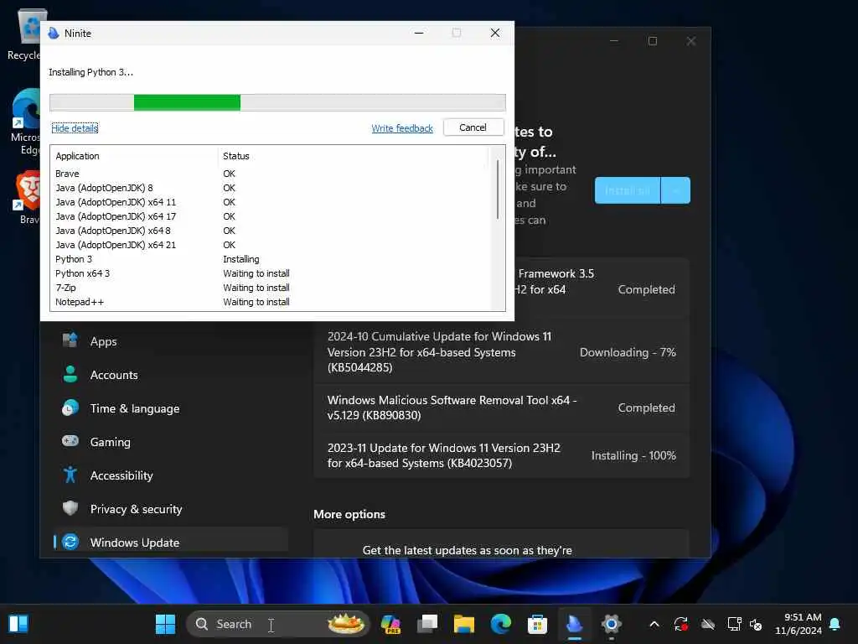Open File Explorer from taskbar
Screen dimensions: 858x644
click(x=464, y=624)
